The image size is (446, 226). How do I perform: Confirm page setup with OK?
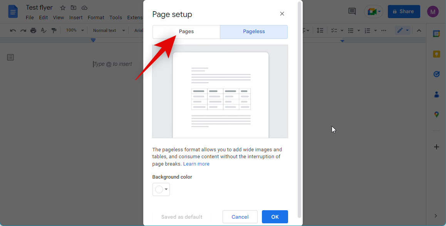coord(275,217)
